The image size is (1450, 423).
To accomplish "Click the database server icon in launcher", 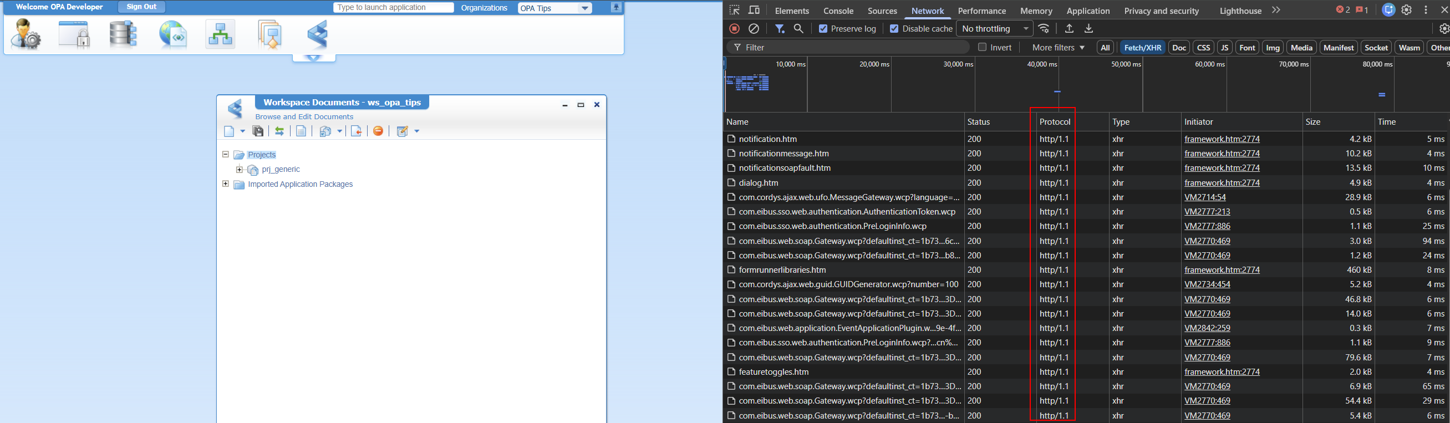I will [x=123, y=34].
